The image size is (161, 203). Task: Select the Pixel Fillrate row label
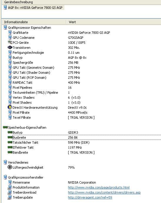click(x=21, y=113)
